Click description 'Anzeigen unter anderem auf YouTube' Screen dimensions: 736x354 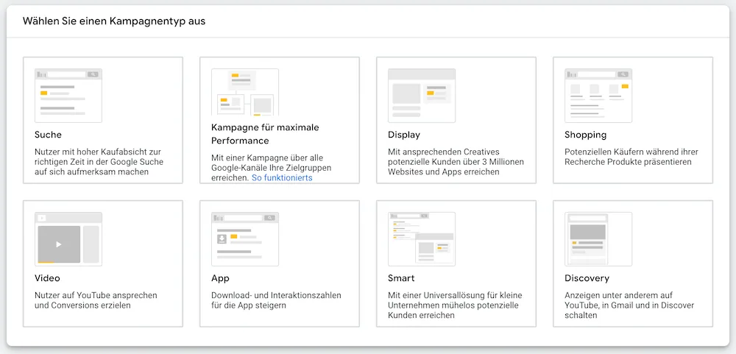[629, 305]
